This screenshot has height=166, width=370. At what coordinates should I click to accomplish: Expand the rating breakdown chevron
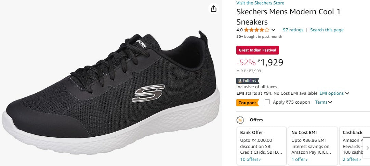[274, 30]
